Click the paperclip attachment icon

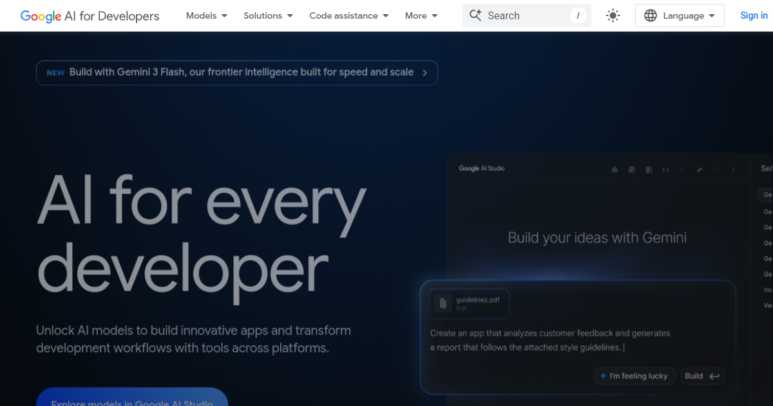(x=443, y=304)
